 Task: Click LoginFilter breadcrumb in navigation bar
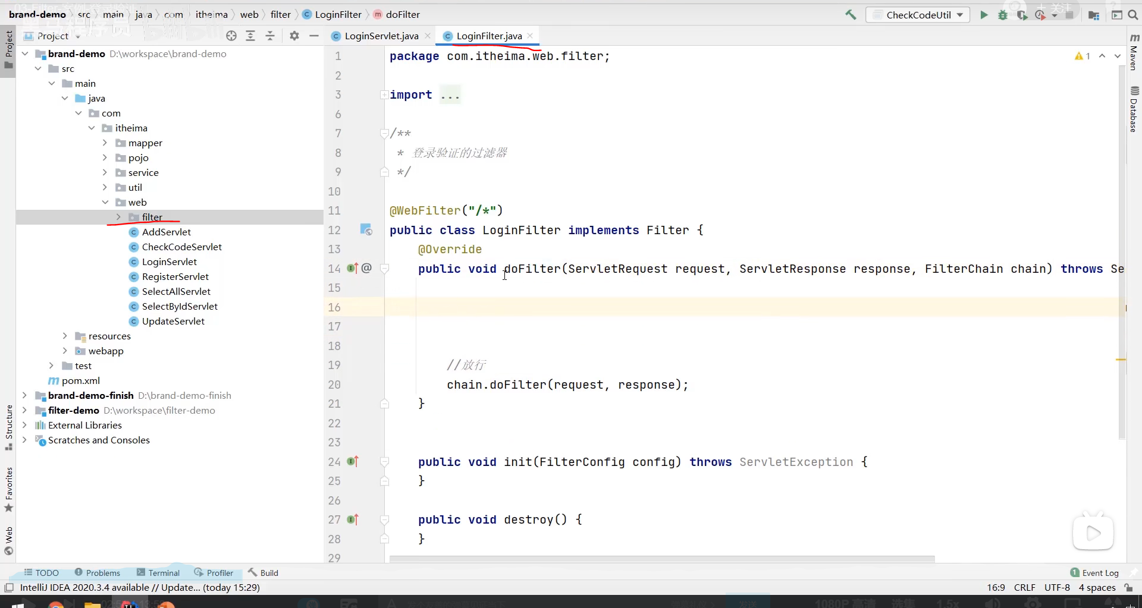[x=332, y=14]
